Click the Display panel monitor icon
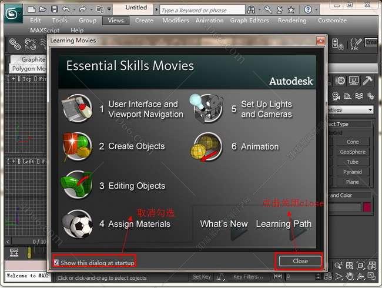382x288 pixels. point(353,81)
